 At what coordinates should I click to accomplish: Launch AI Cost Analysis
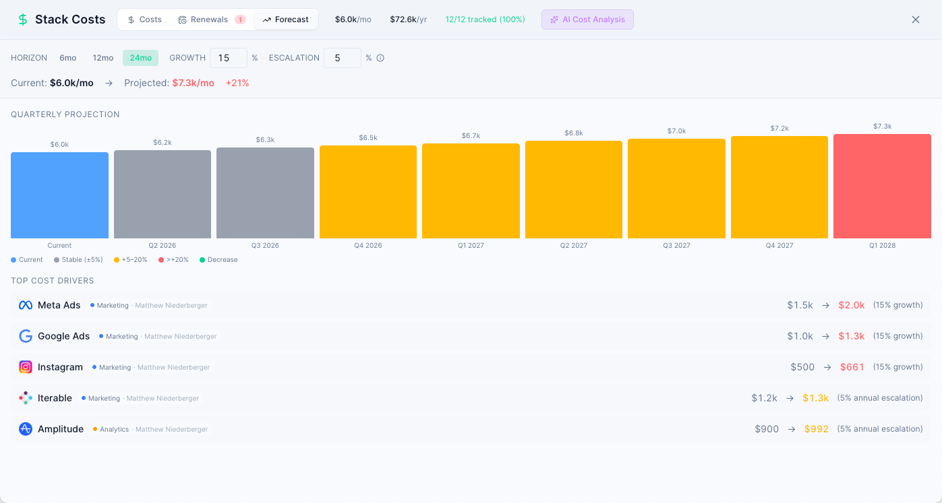[587, 20]
